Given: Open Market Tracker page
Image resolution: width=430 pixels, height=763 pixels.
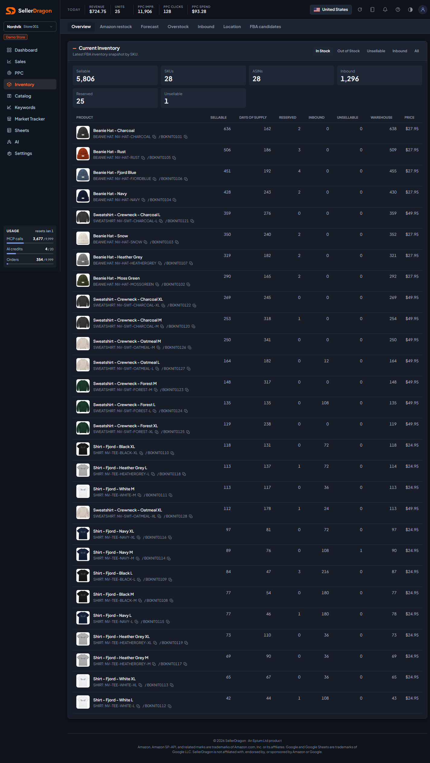Looking at the screenshot, I should [x=30, y=119].
